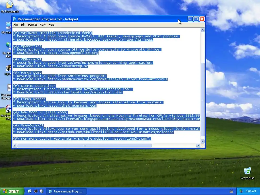
Task: Click the vertical scrollbar up arrow
Action: pyautogui.click(x=202, y=30)
